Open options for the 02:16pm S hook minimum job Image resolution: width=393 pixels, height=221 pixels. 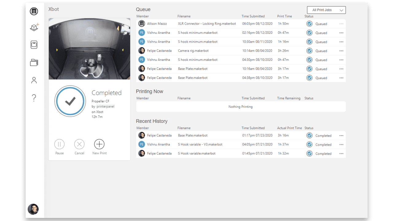pyautogui.click(x=341, y=33)
